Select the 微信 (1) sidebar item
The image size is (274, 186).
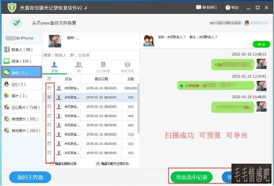[22, 72]
